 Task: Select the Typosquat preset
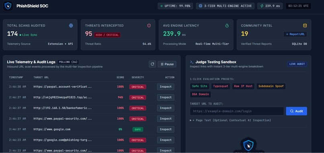[x=221, y=86]
